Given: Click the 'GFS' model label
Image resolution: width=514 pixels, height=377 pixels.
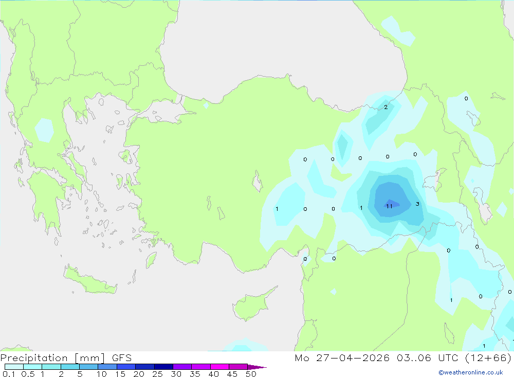Looking at the screenshot, I should click(122, 358).
